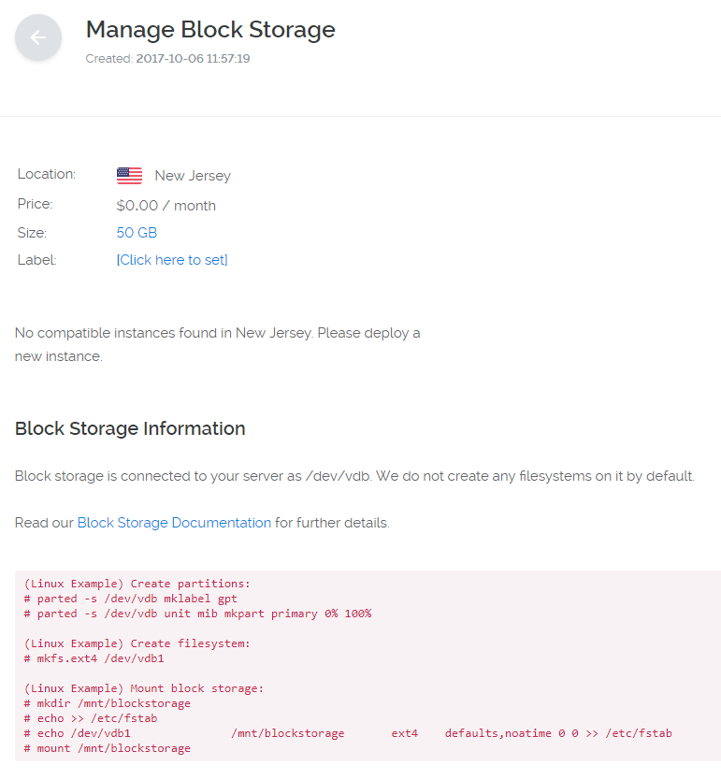Click the 'No compatible instances found' message
Image resolution: width=721 pixels, height=780 pixels.
click(217, 344)
